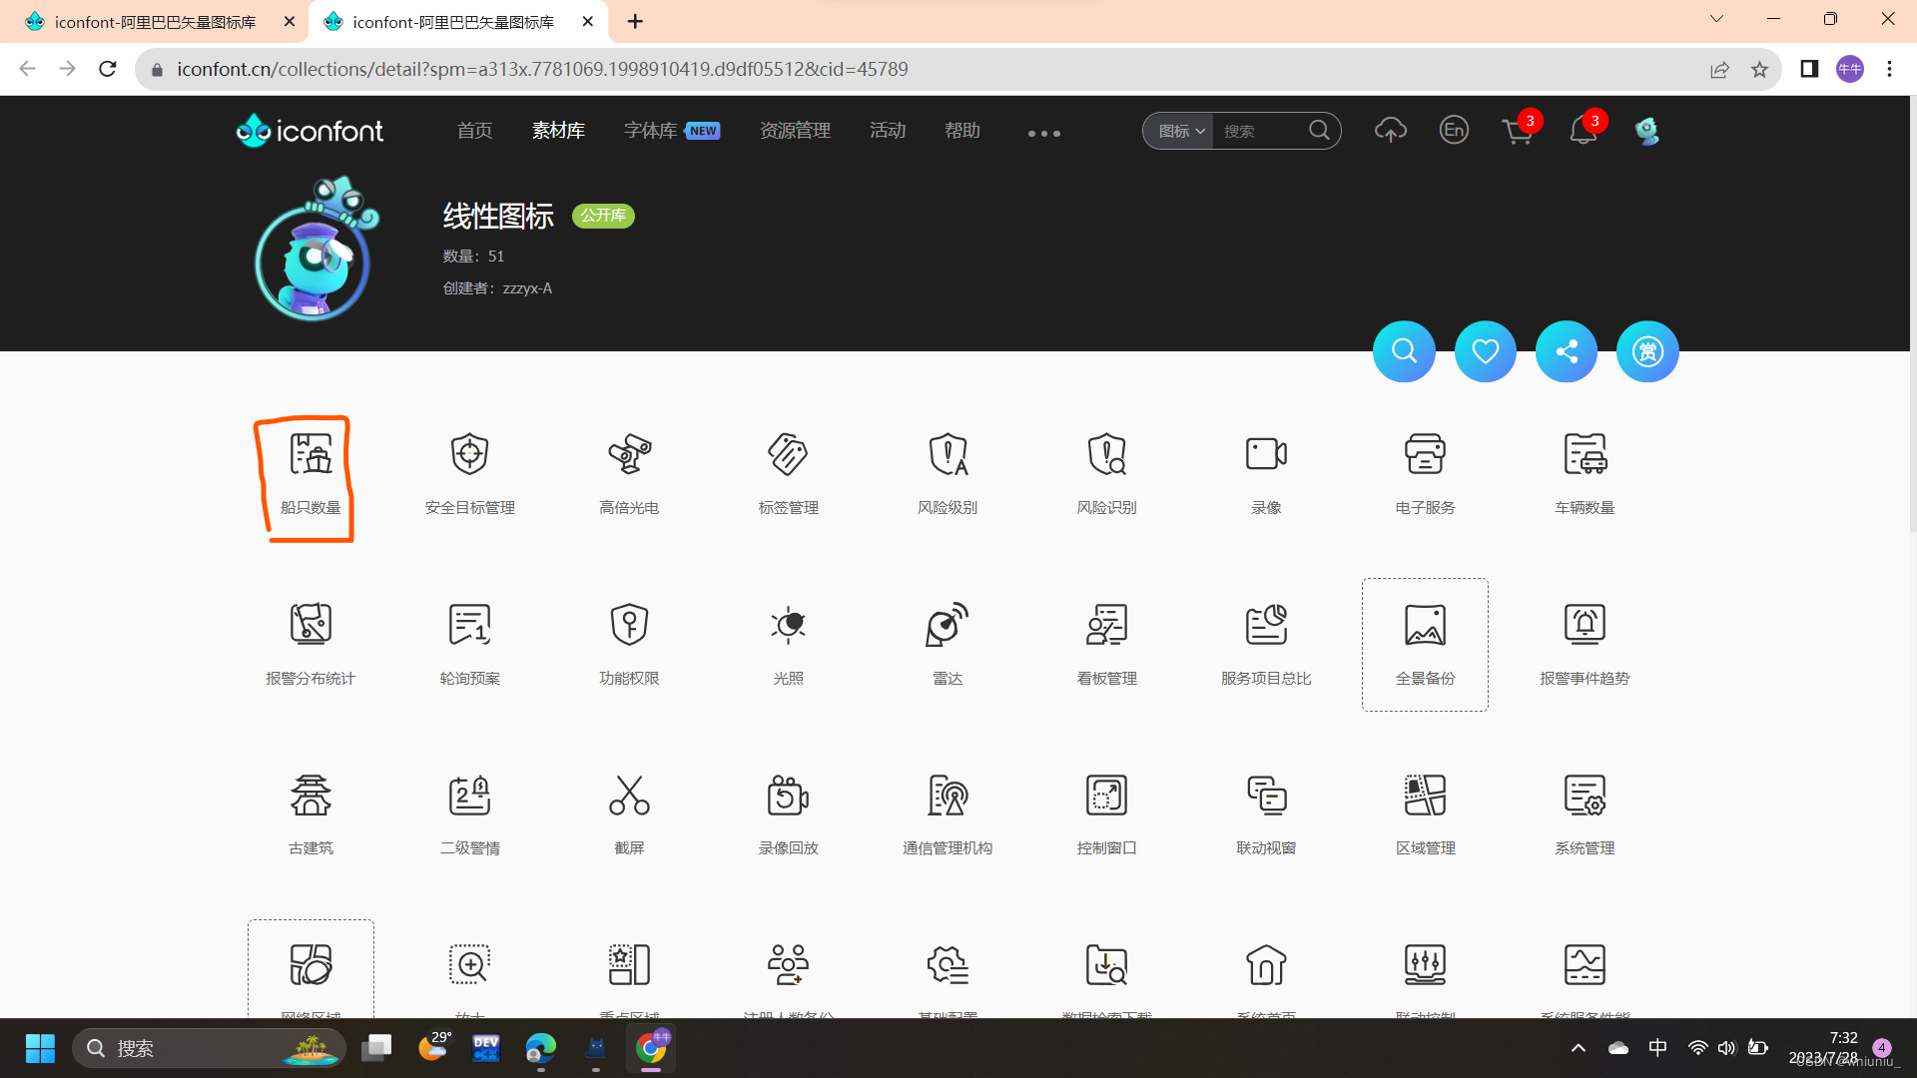Select the 古建筑 ancient building icon

pyautogui.click(x=310, y=796)
